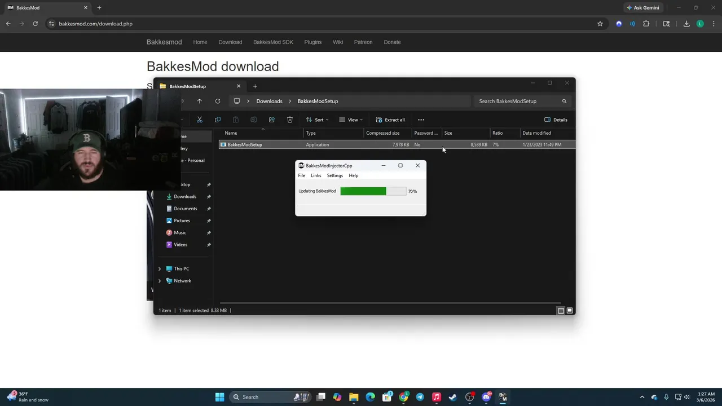722x406 pixels.
Task: Bookmark this page with the star icon
Action: (x=600, y=24)
